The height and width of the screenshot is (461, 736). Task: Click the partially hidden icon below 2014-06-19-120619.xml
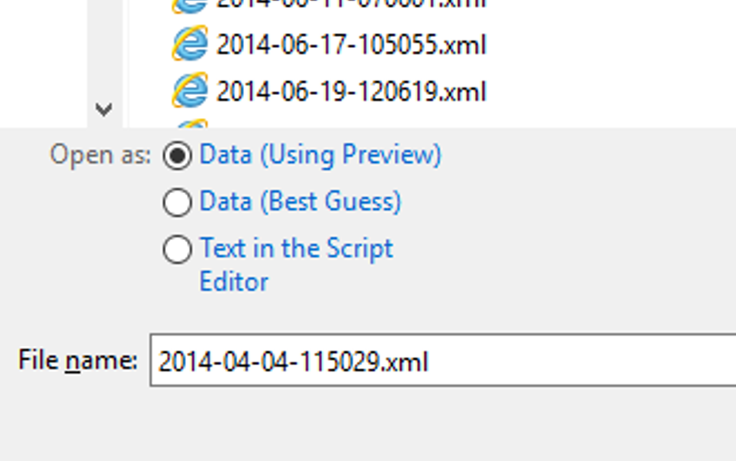coord(189,124)
